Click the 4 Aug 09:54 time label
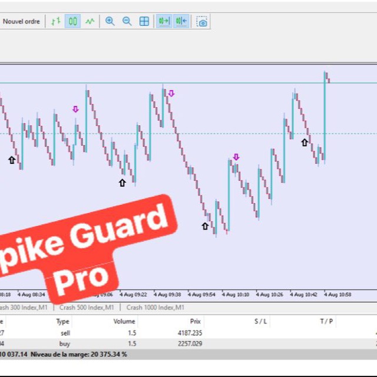 pyautogui.click(x=201, y=295)
